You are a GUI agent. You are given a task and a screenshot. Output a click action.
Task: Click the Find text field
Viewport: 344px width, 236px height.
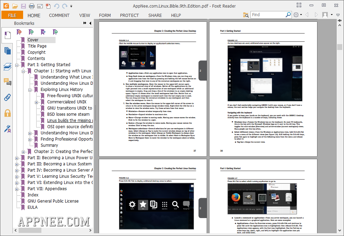pyautogui.click(x=268, y=15)
